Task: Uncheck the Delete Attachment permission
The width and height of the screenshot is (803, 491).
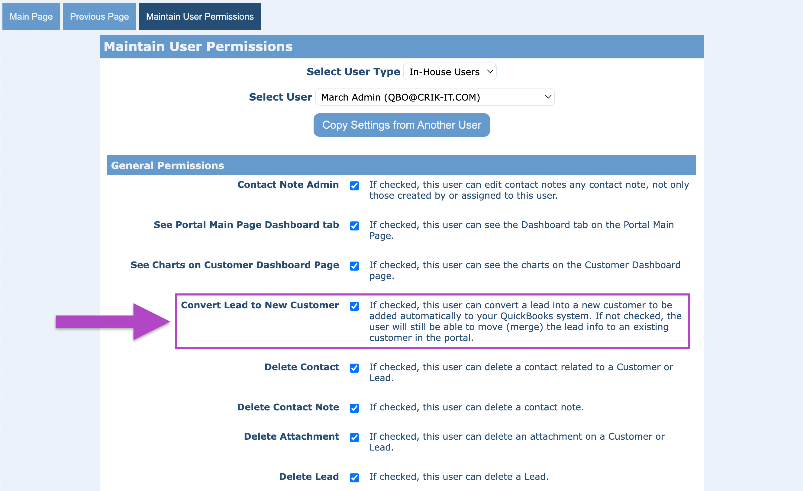Action: [x=354, y=437]
